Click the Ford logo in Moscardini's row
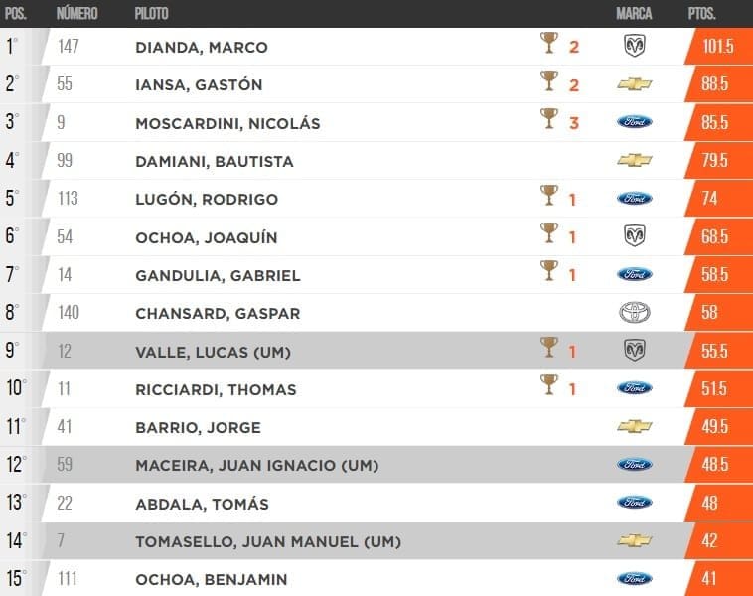753x596 pixels. coord(635,122)
